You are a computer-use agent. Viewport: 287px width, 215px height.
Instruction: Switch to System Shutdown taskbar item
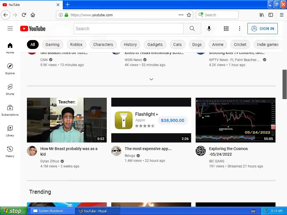(x=52, y=211)
